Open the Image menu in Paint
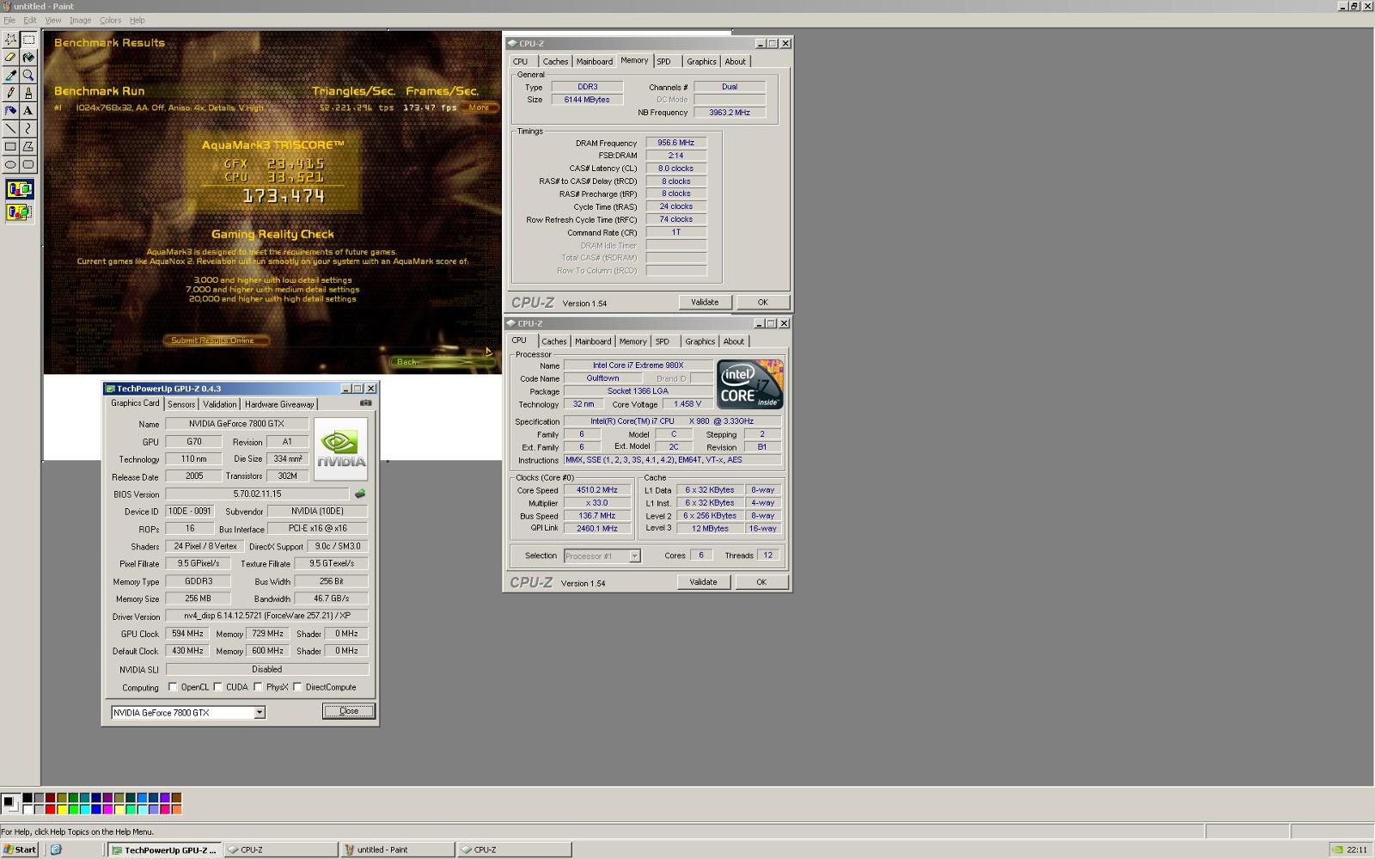Viewport: 1375px width, 859px height. pyautogui.click(x=80, y=20)
